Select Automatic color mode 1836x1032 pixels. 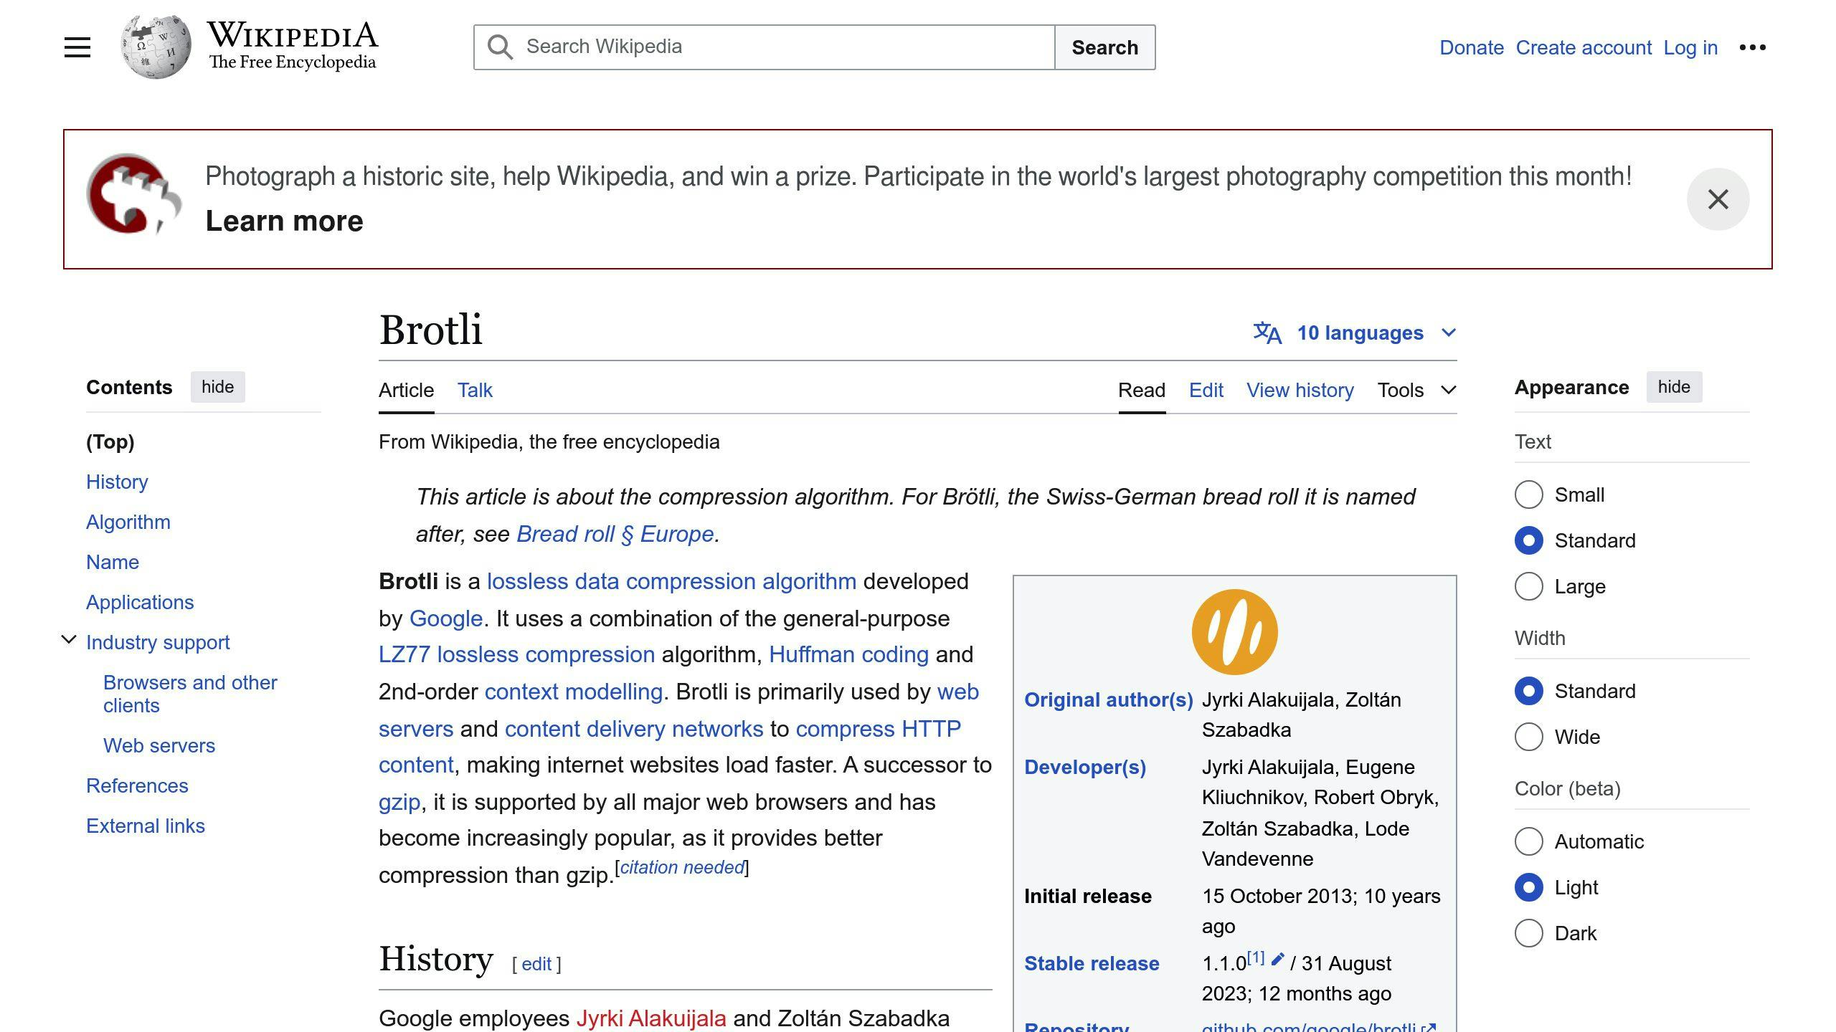[1528, 841]
